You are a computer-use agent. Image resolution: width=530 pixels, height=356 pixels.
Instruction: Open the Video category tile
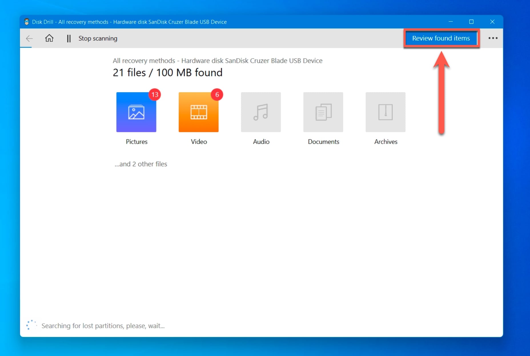tap(198, 112)
